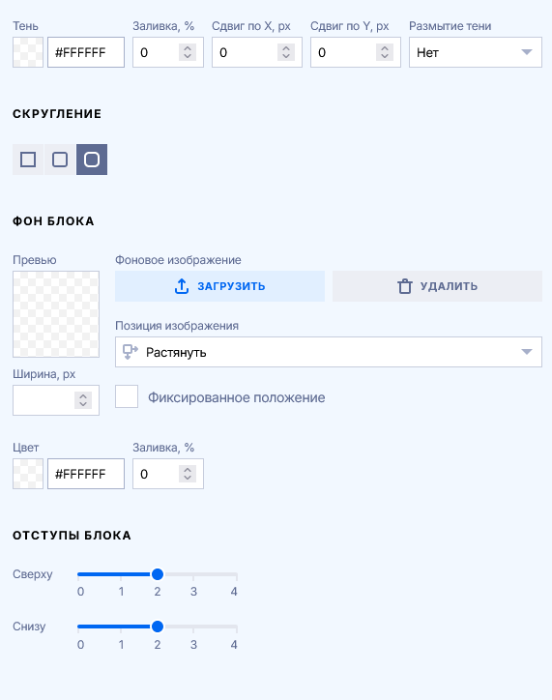Open the shadow blur dropdown

point(476,52)
